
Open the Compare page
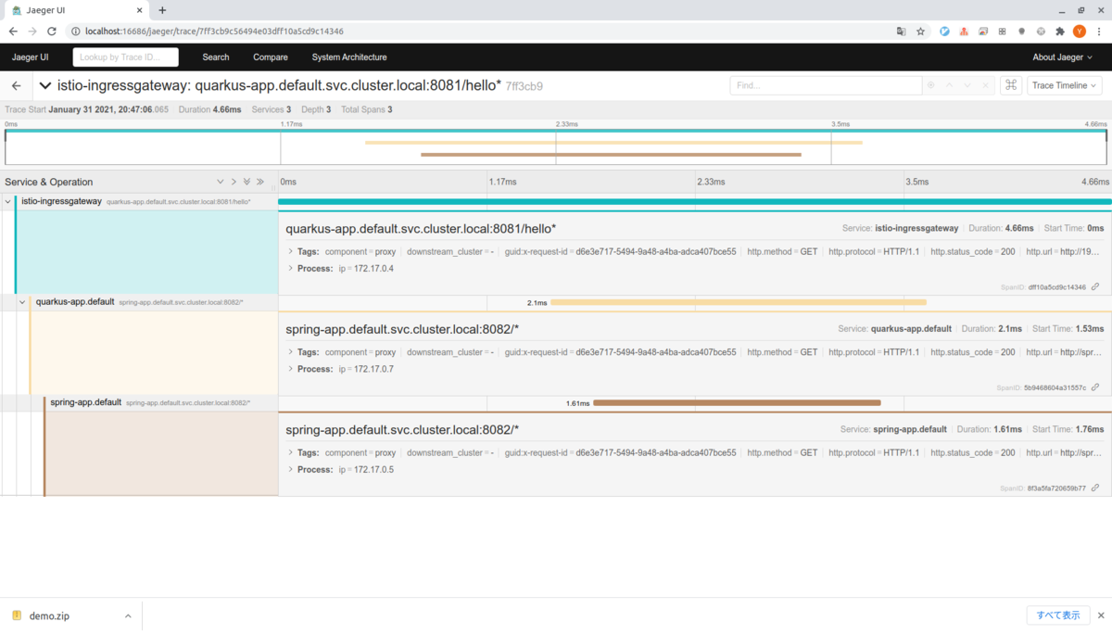click(x=271, y=57)
